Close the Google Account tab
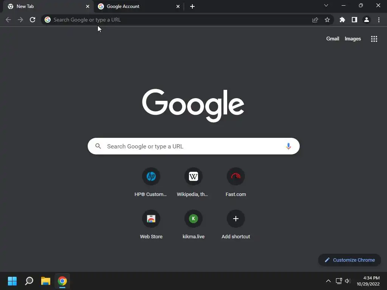Image resolution: width=387 pixels, height=290 pixels. 178,6
